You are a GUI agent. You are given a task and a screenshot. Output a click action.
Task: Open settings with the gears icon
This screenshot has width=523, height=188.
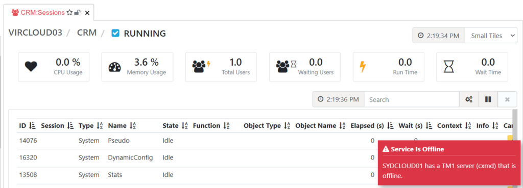[x=469, y=99]
